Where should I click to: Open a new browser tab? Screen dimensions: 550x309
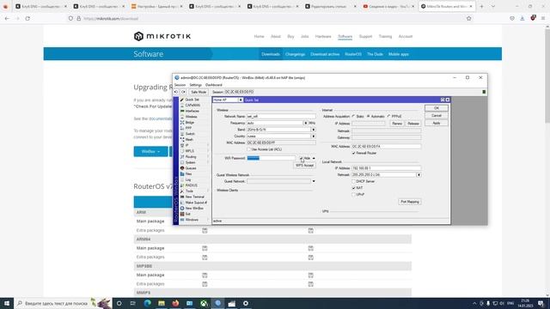click(x=481, y=6)
